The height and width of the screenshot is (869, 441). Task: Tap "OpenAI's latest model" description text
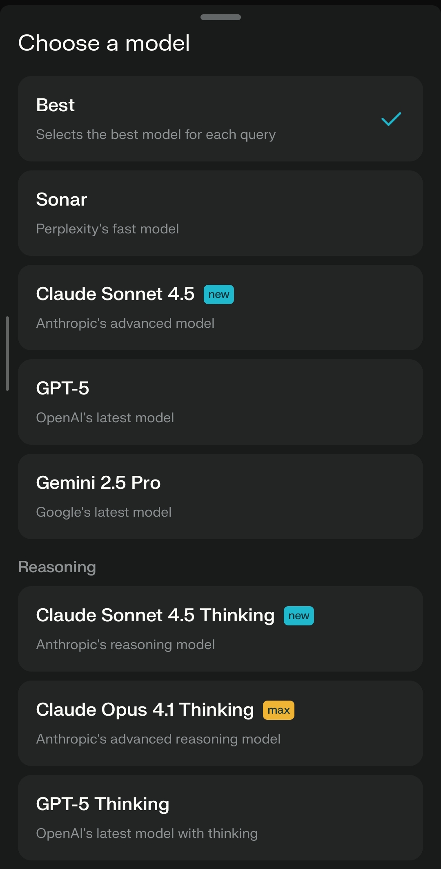pos(105,418)
